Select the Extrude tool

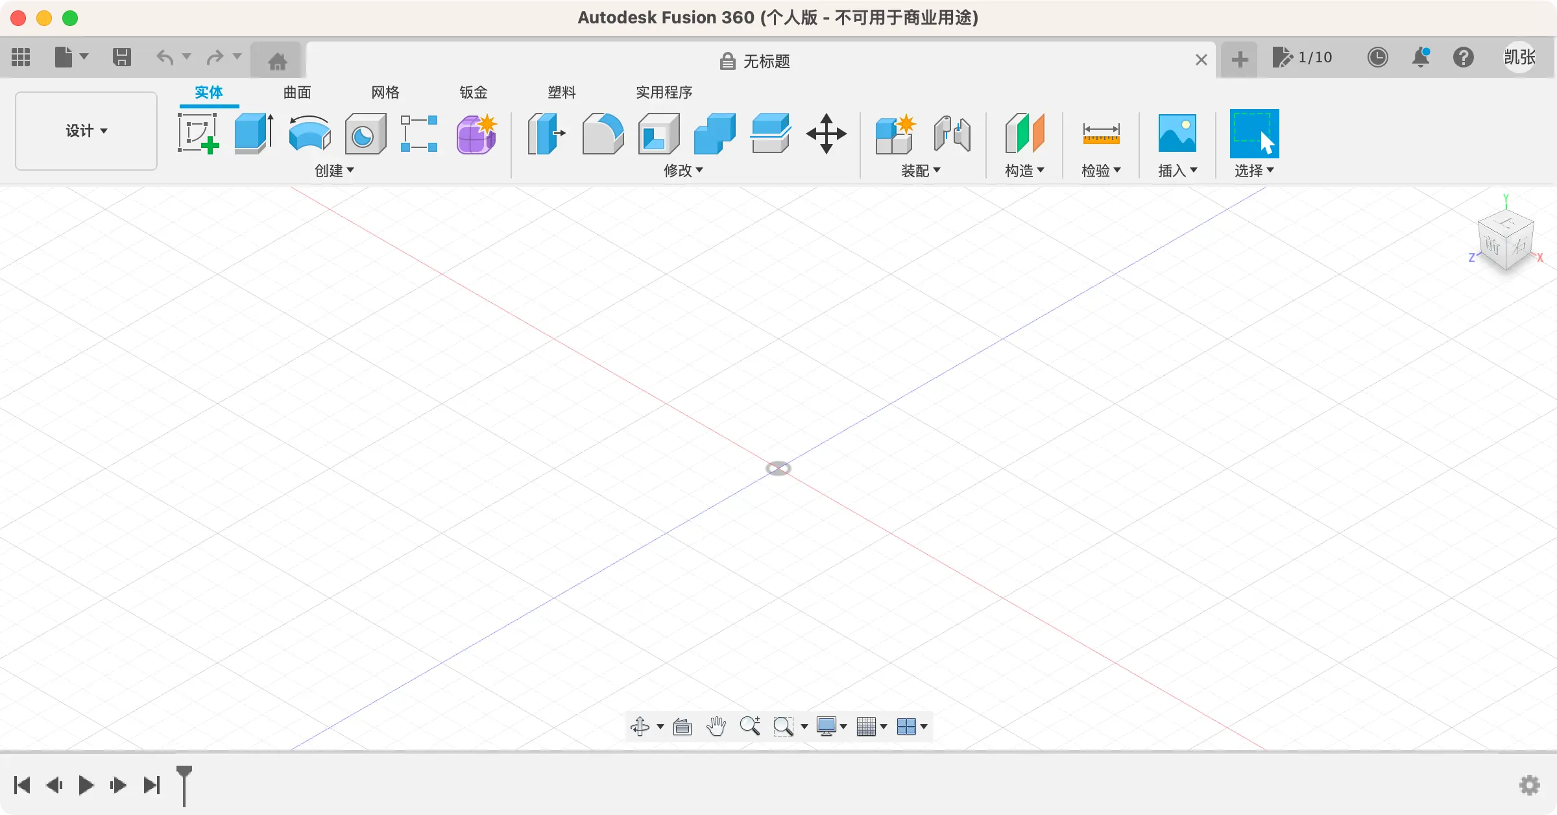coord(253,133)
